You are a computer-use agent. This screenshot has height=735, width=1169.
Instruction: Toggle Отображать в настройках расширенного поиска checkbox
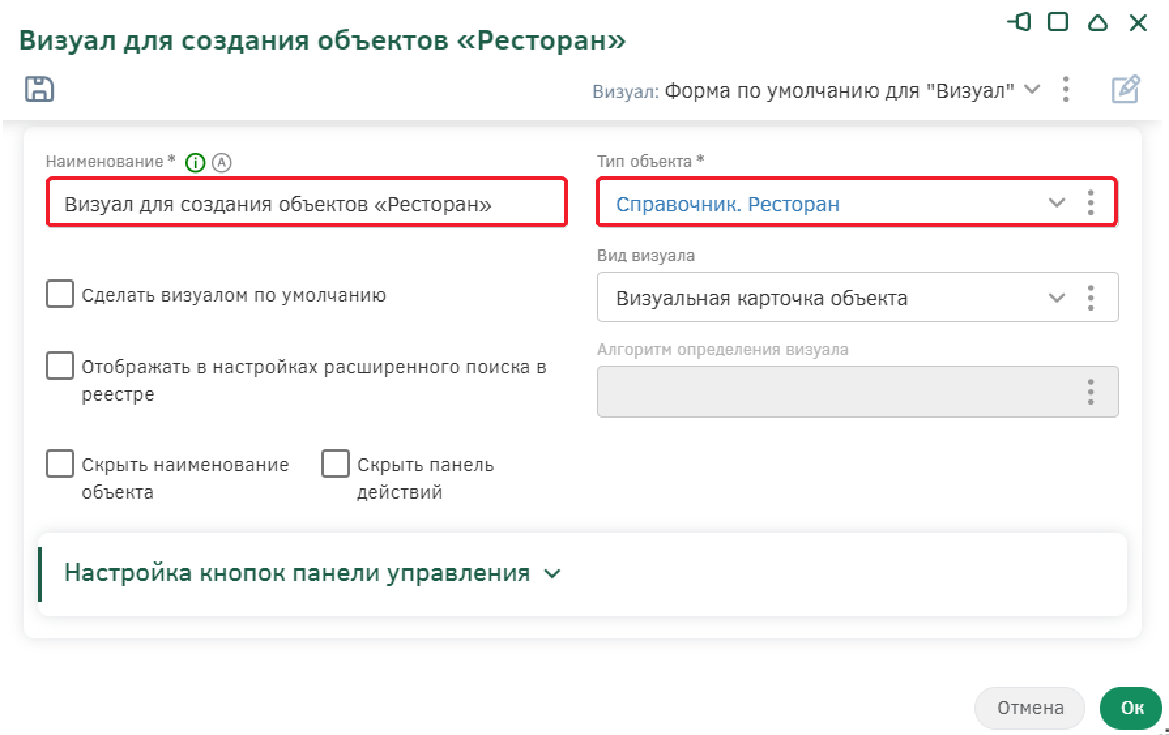(60, 366)
